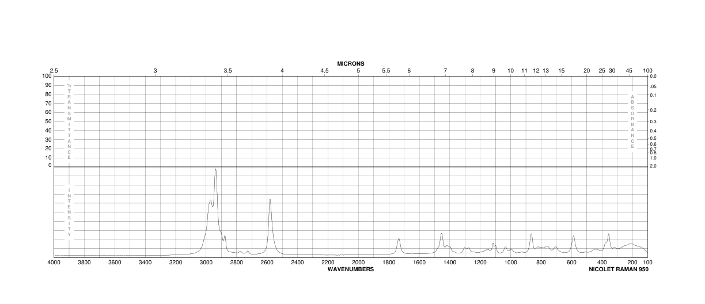The height and width of the screenshot is (304, 705).
Task: Select the 2200 wavenumber axis label
Action: click(328, 263)
